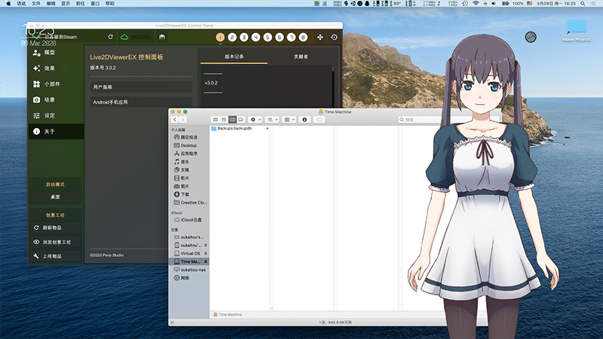Open the 效果 effects section
The image size is (603, 339).
(x=56, y=69)
